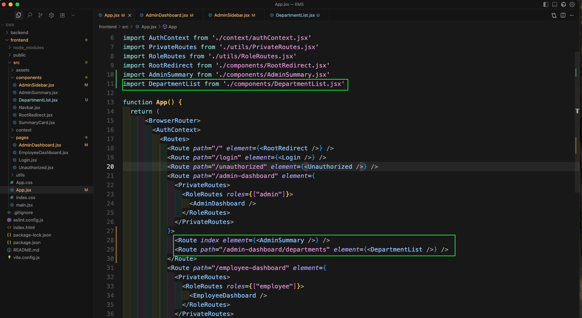This screenshot has height=318, width=582.
Task: Open package.json file
Action: click(x=46, y=242)
